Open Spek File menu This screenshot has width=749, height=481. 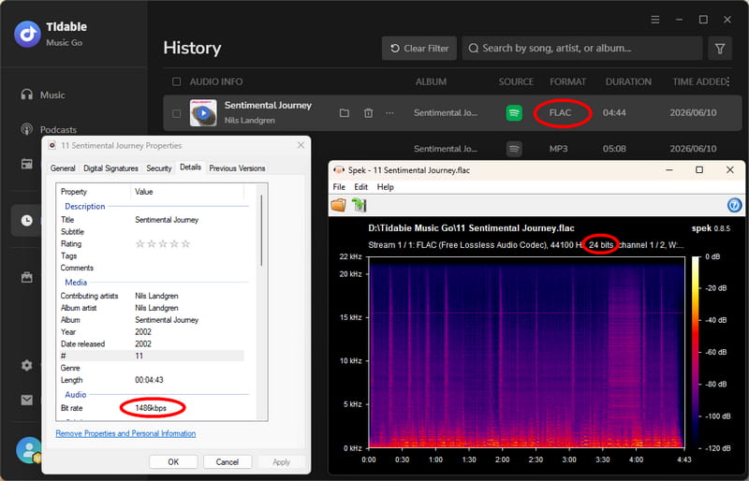(x=339, y=187)
